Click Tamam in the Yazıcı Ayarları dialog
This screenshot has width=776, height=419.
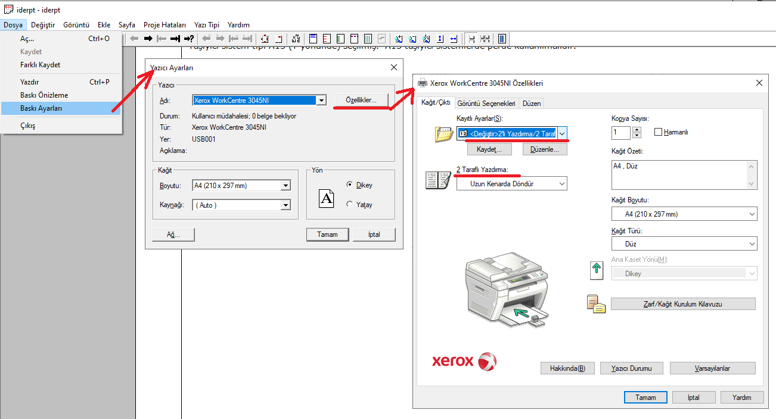point(327,234)
